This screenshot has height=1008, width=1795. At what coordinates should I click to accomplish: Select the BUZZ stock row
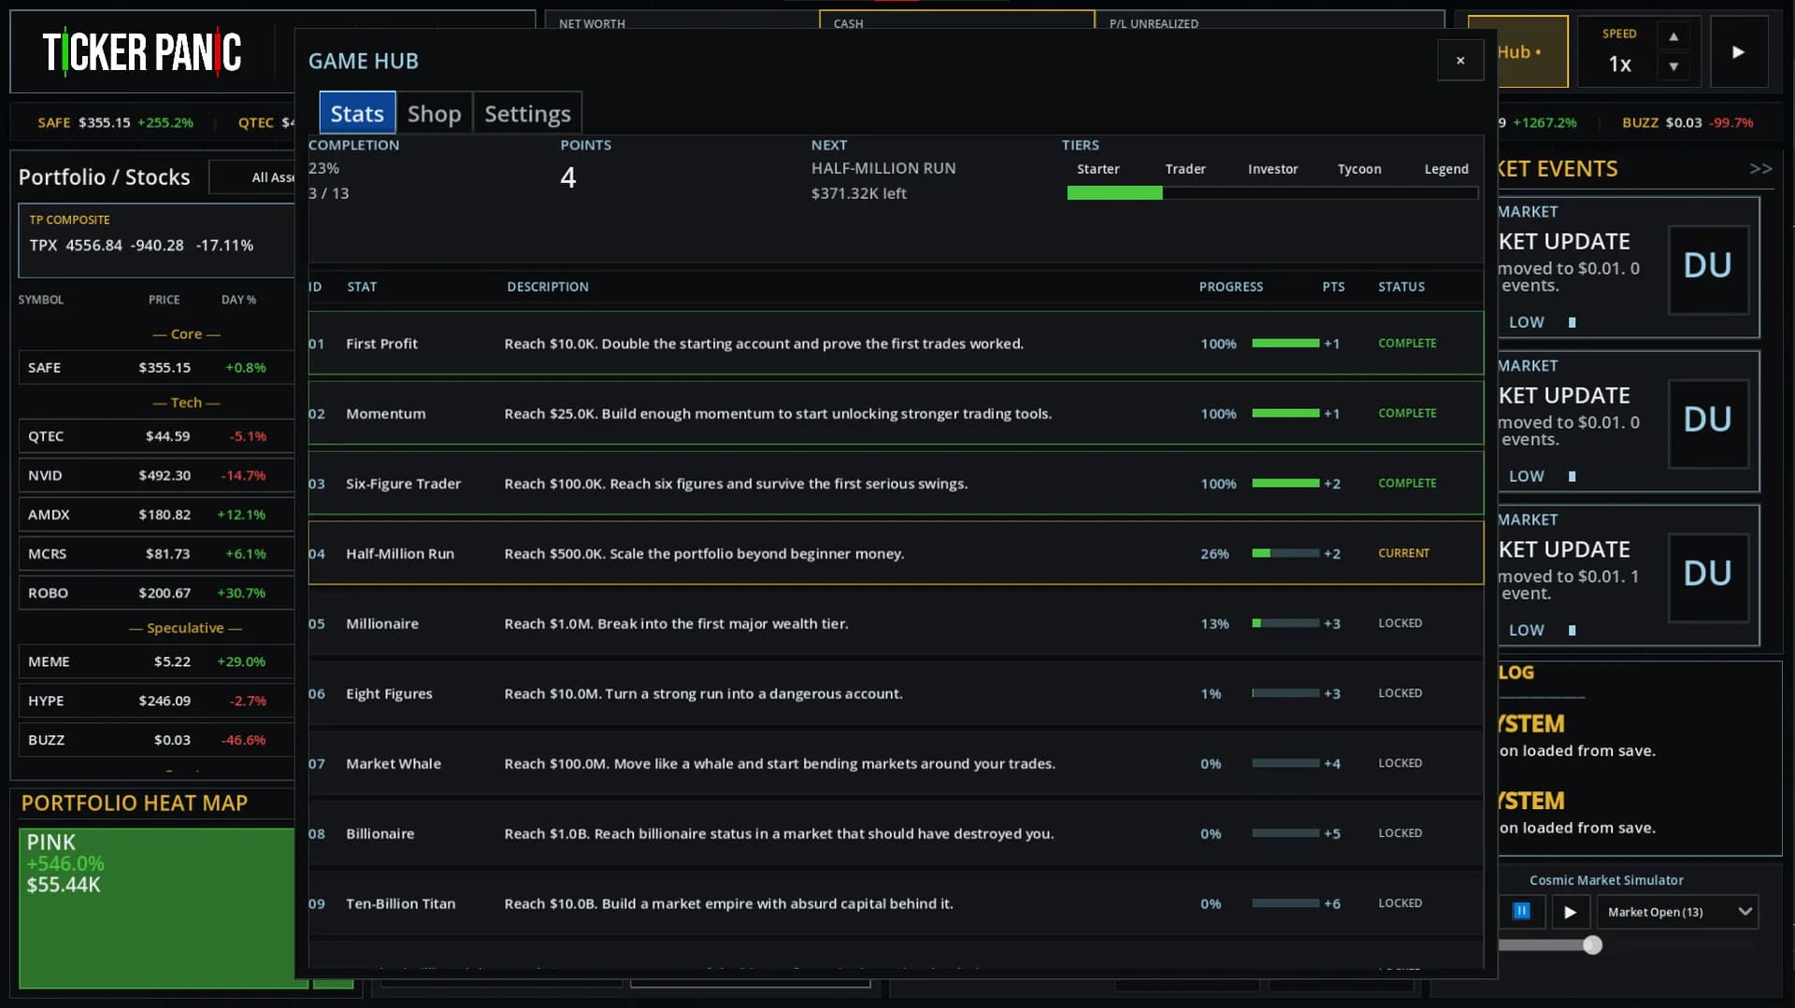156,740
